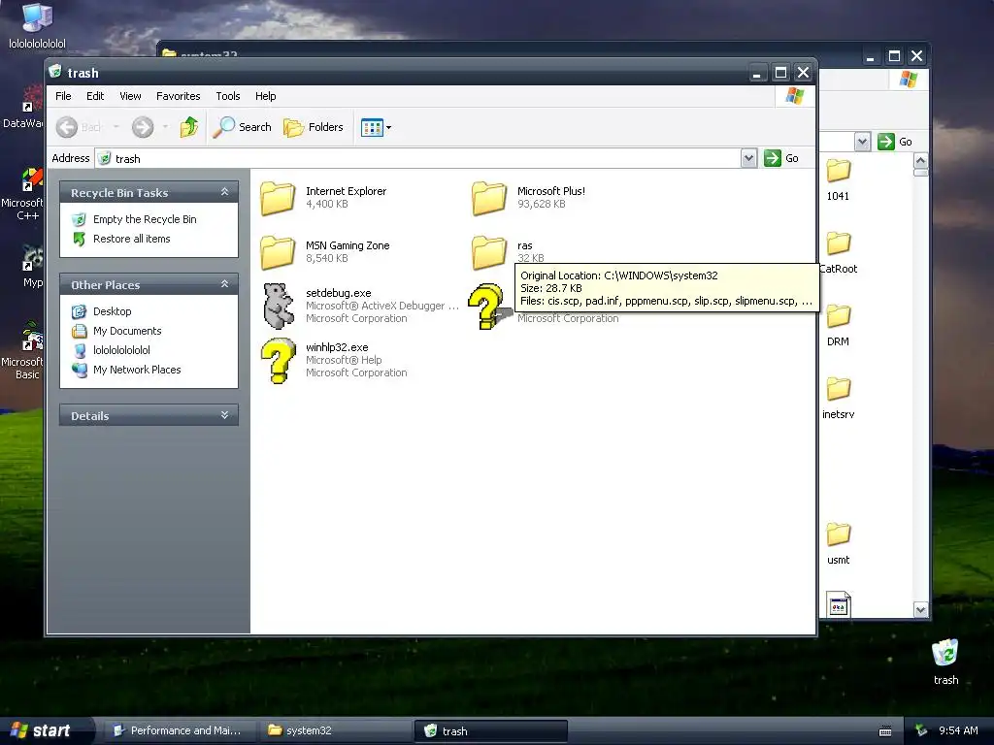Open My Network Places link
Screen dimensions: 994x745
[x=136, y=370]
